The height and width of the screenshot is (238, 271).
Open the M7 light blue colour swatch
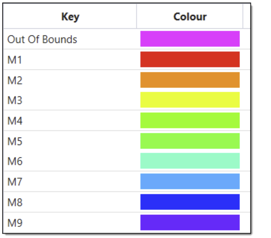click(190, 181)
